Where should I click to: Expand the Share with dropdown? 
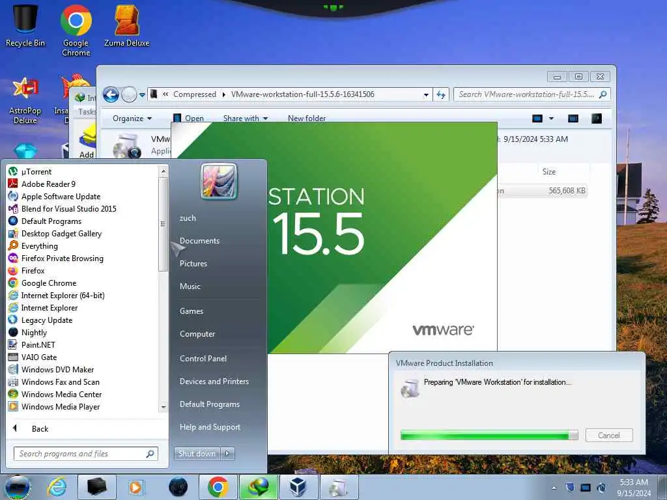tap(246, 118)
